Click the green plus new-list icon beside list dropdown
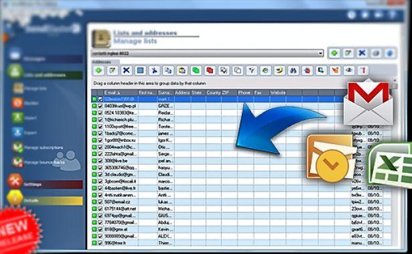412x254 pixels. (334, 54)
